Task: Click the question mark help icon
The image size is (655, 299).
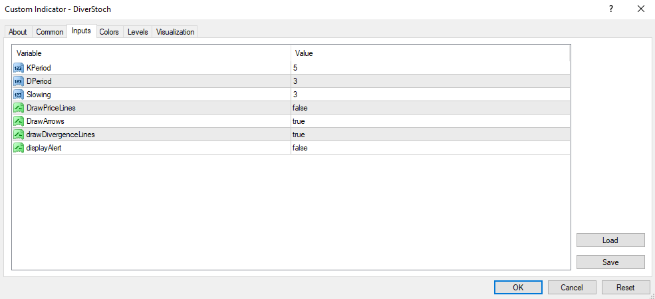Action: [x=611, y=9]
